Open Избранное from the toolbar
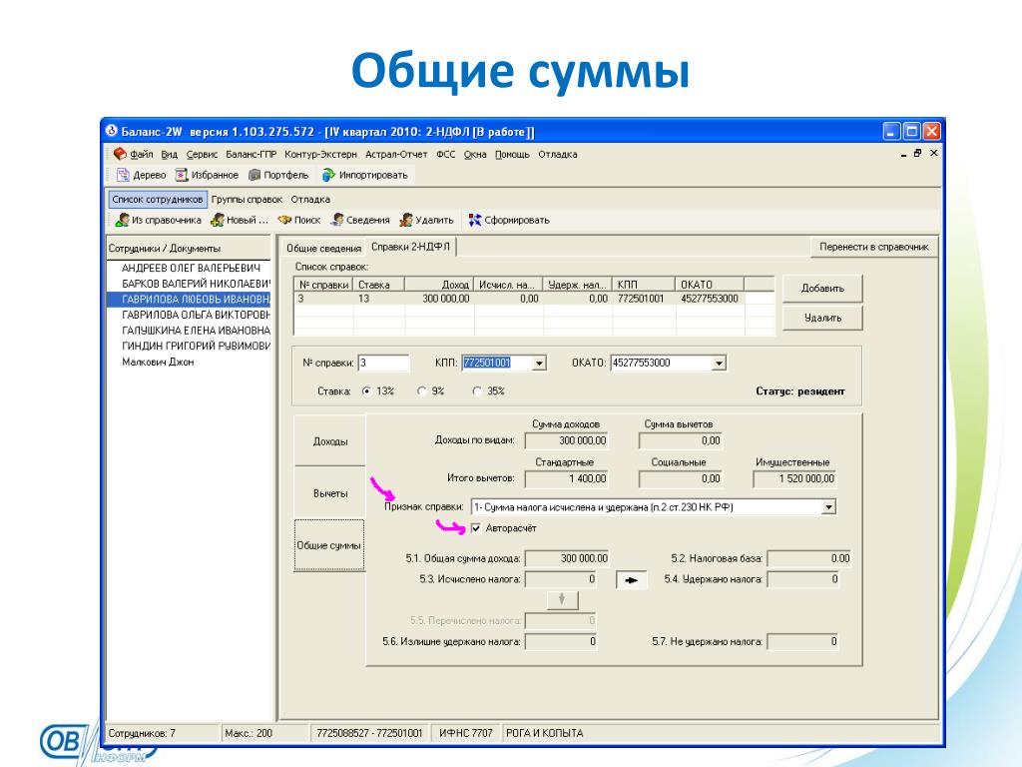The height and width of the screenshot is (767, 1022). 182,175
